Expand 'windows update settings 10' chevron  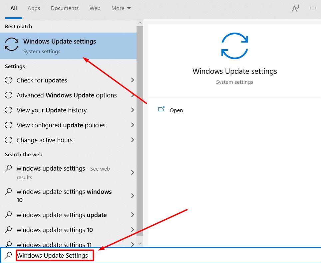click(133, 230)
